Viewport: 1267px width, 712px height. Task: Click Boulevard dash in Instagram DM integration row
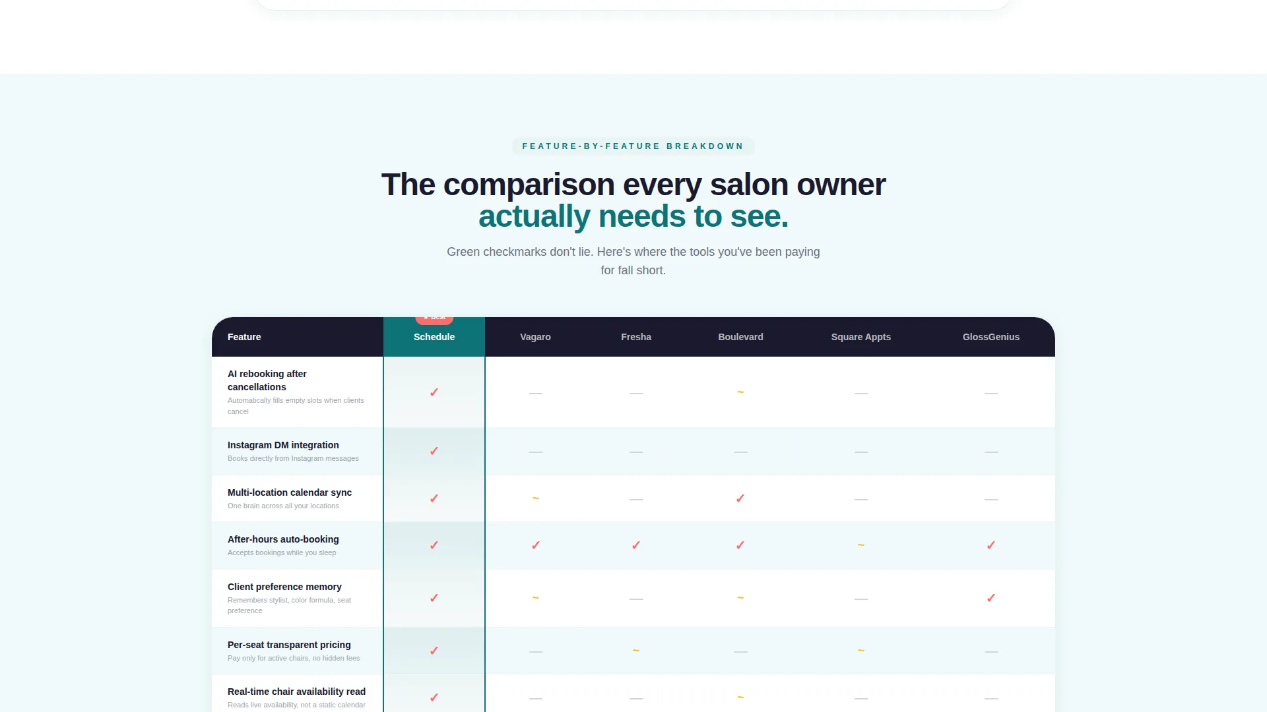tap(740, 452)
